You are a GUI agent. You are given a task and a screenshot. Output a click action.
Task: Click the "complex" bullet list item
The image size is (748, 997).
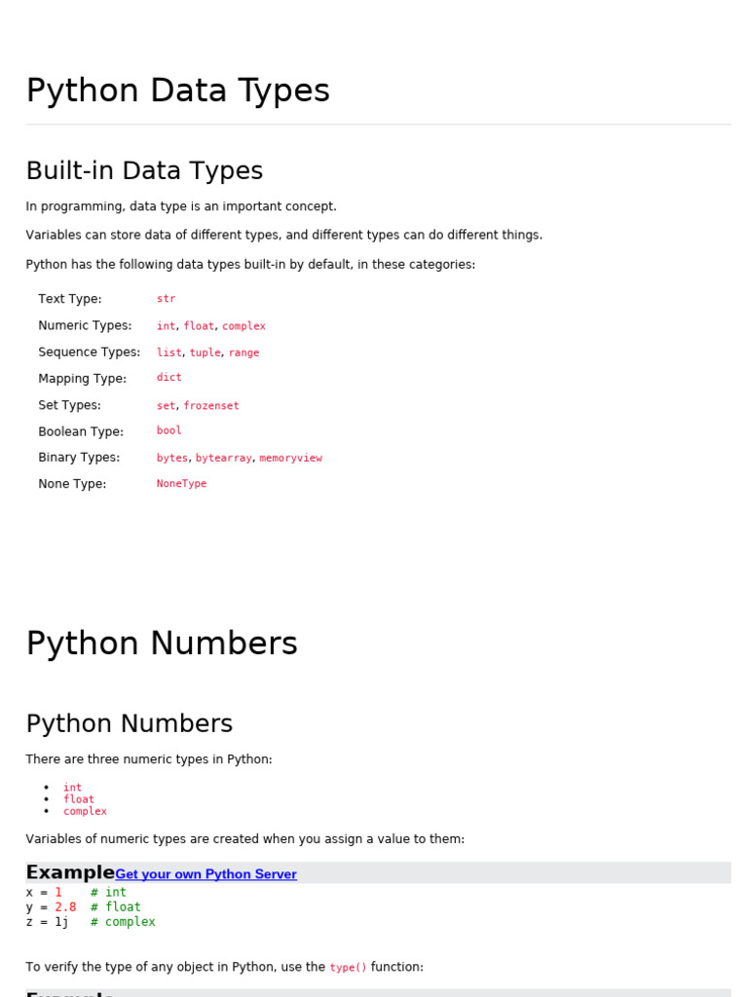[85, 811]
